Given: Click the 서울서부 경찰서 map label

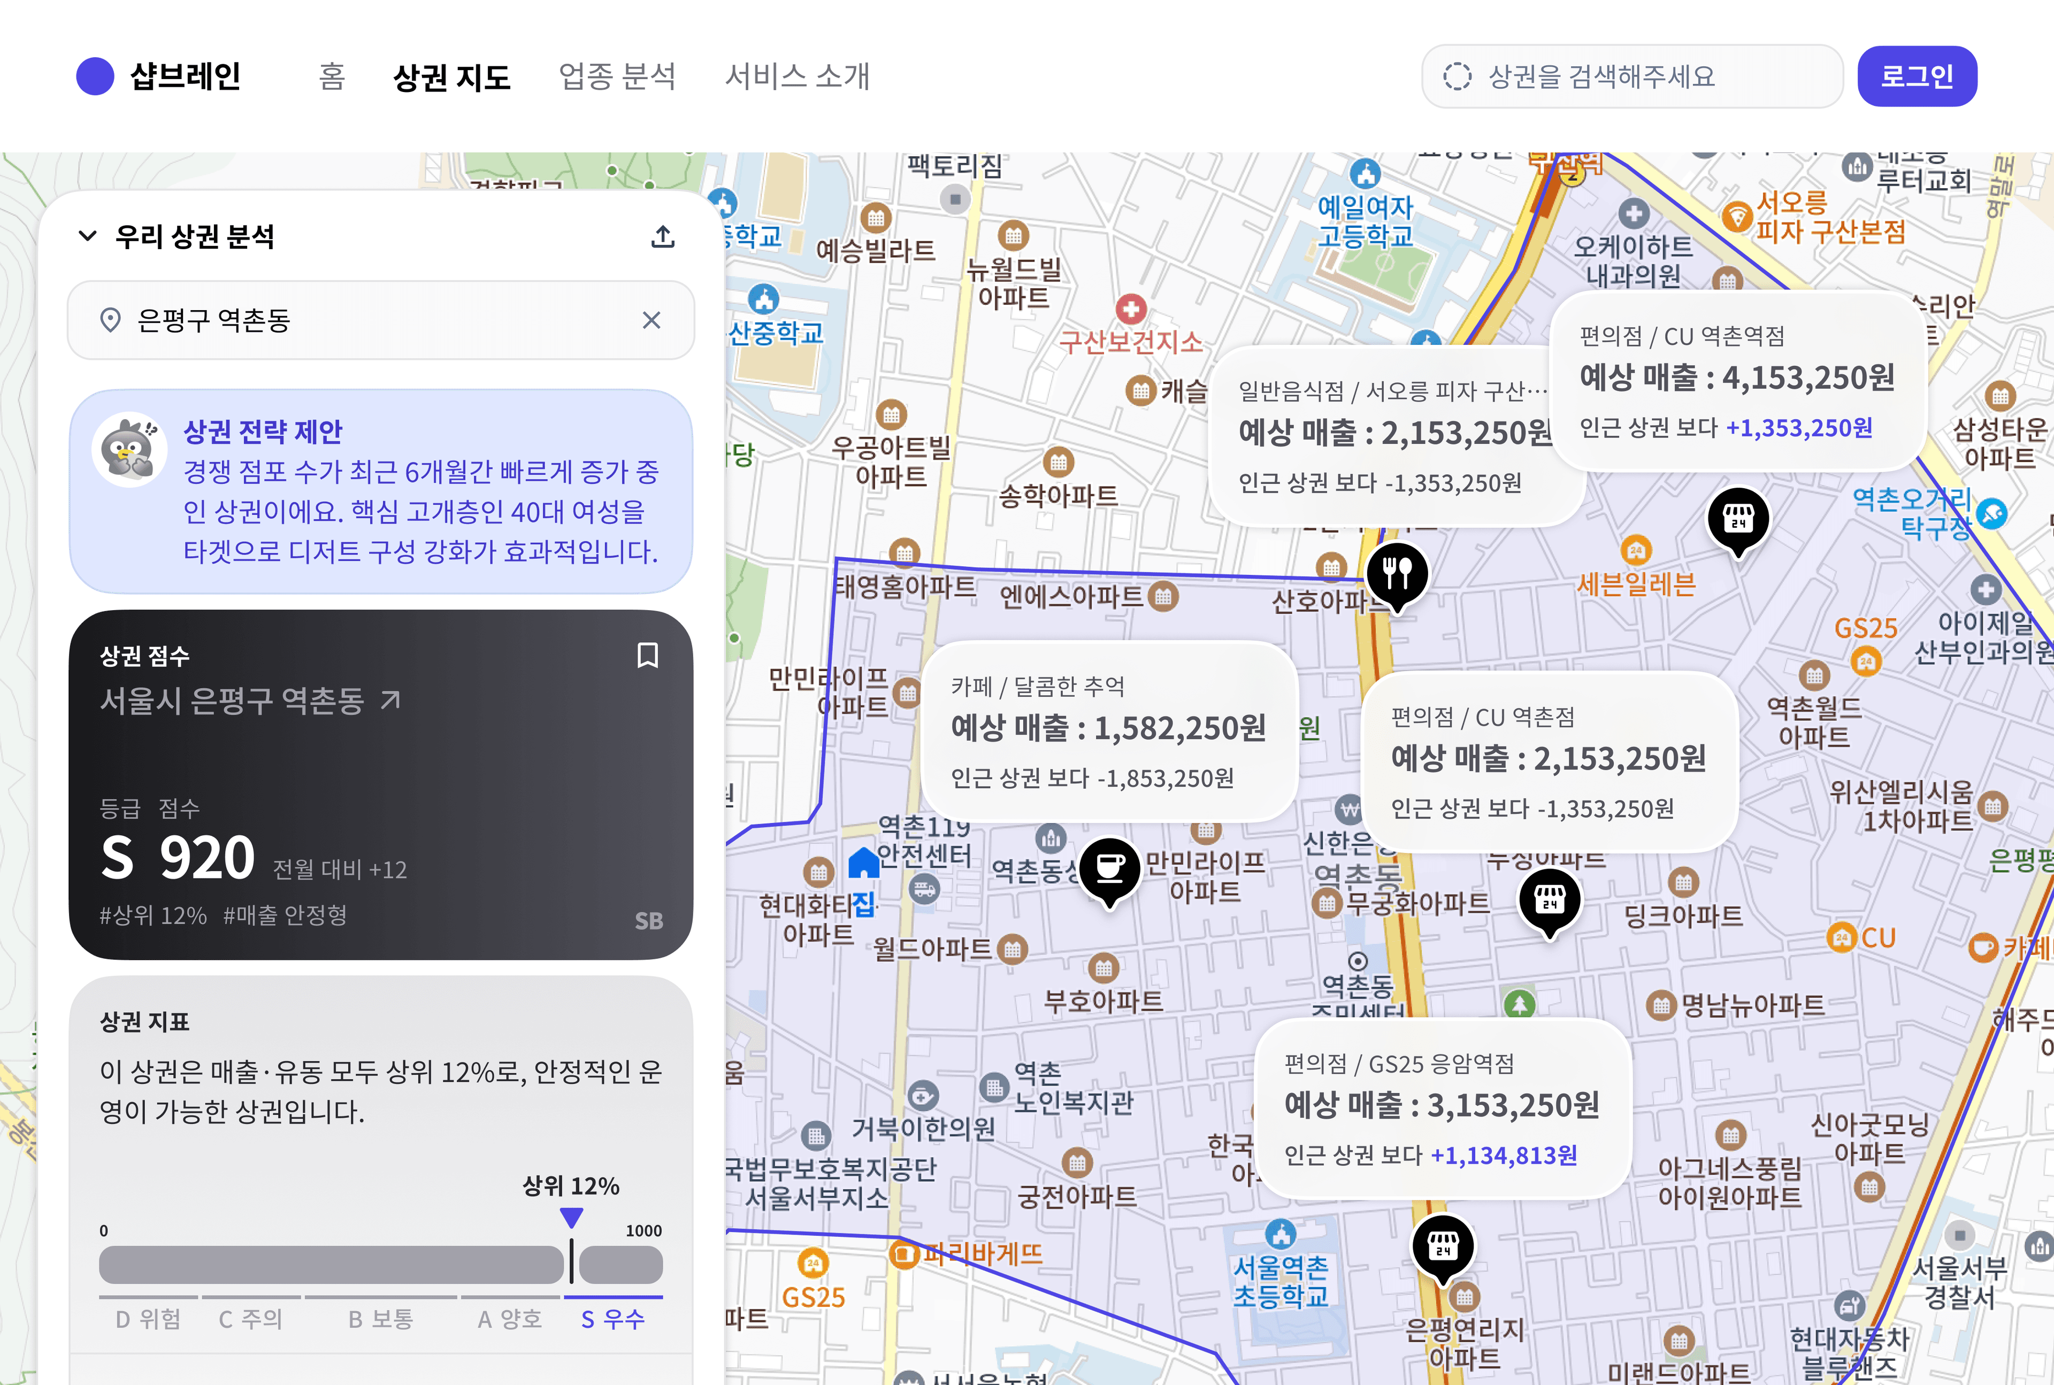Looking at the screenshot, I should (x=1959, y=1282).
